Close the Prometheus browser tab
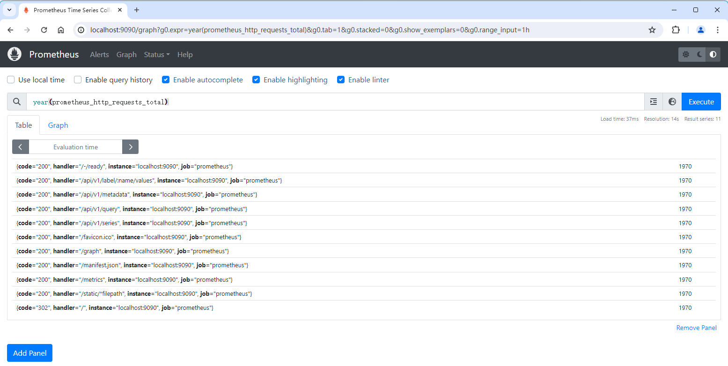The image size is (728, 366). pos(119,10)
